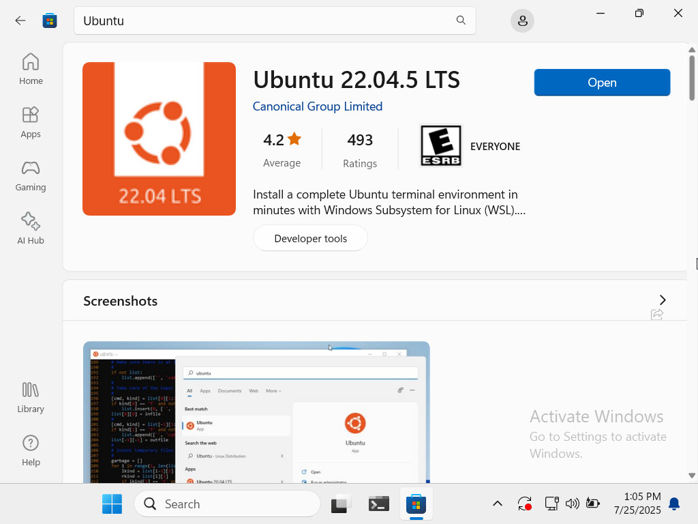This screenshot has height=524, width=698.
Task: Click the Screenshots section heading
Action: pos(120,301)
